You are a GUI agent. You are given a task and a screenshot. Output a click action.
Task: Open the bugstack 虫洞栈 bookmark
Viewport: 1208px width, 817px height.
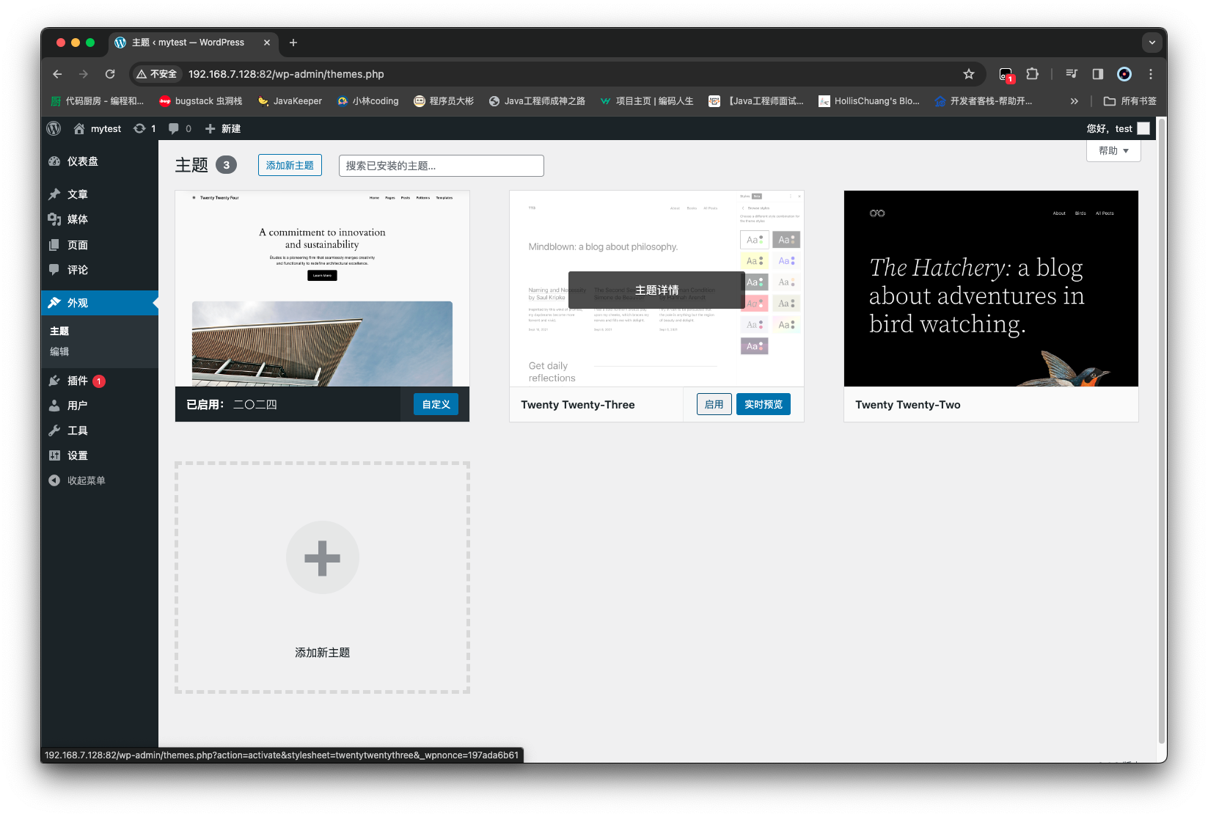click(201, 101)
